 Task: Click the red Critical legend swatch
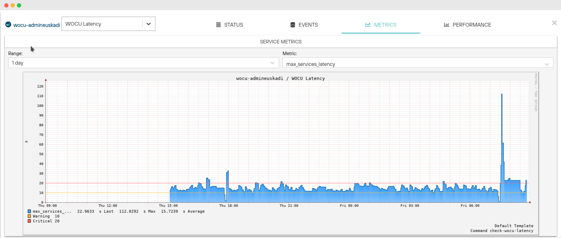click(29, 221)
